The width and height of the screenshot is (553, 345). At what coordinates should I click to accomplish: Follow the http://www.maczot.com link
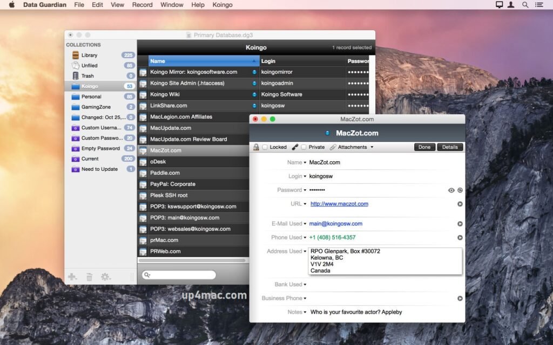pos(339,204)
